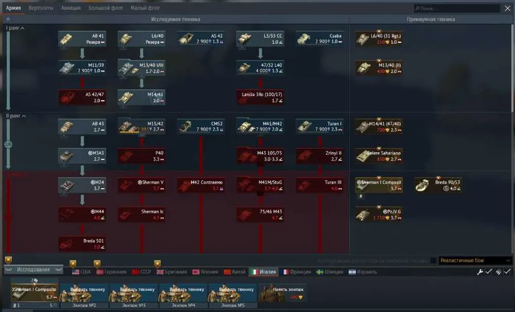Open the Реалистичные бои dropdown
This screenshot has height=312, width=515.
tap(475, 261)
